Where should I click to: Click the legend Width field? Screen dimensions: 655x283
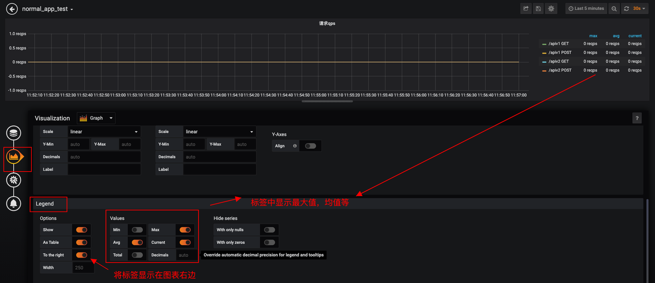pos(83,267)
